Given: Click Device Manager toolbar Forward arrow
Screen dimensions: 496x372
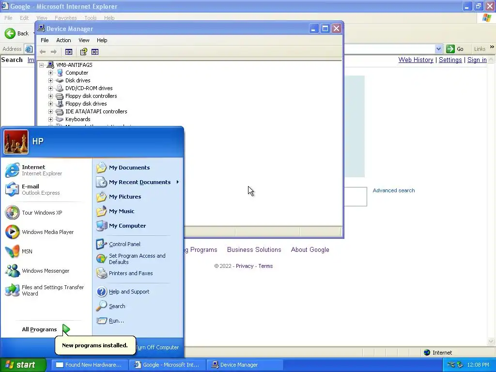Looking at the screenshot, I should pos(54,52).
